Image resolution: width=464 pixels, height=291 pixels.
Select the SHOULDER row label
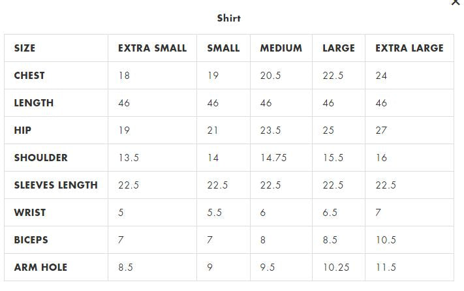click(41, 158)
